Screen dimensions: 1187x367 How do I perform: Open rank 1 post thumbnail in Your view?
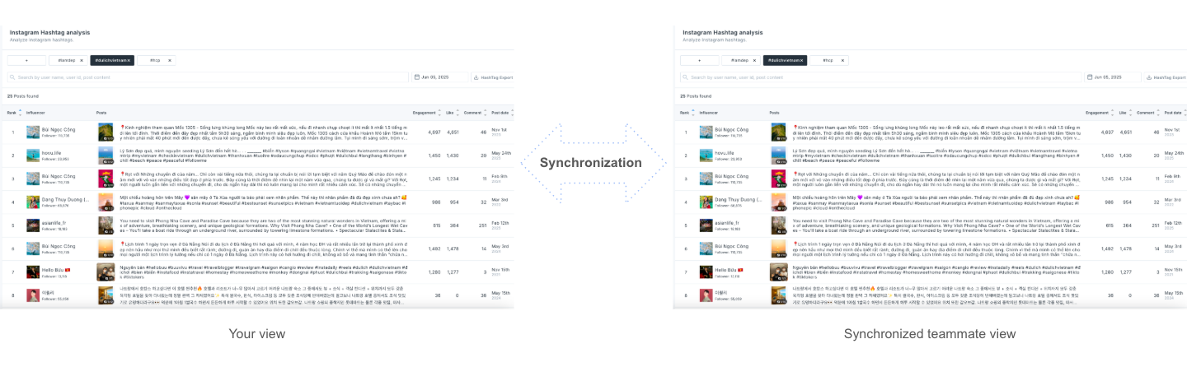pos(106,132)
